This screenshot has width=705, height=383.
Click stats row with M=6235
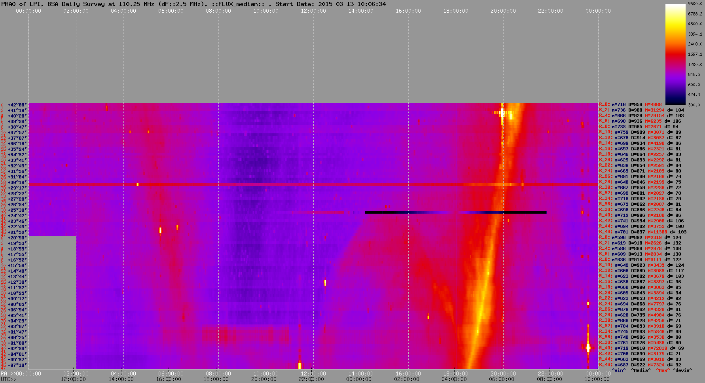[640, 121]
